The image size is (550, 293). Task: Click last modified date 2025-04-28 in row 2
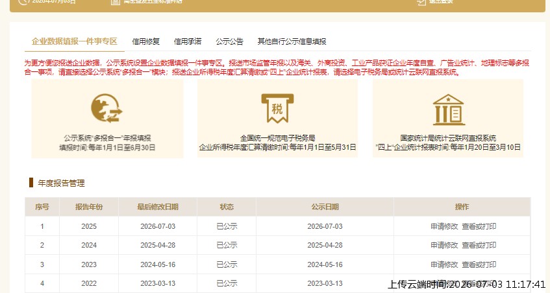[x=158, y=245]
